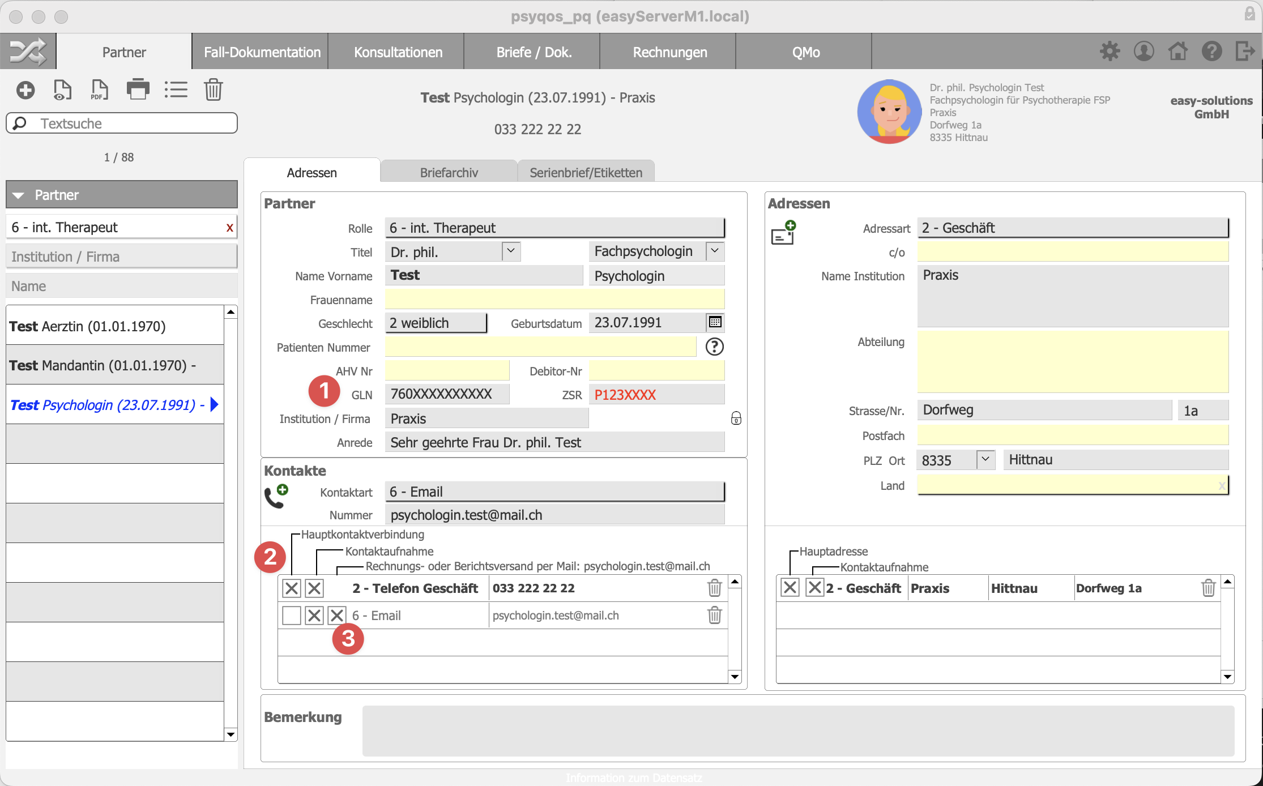Click the printer icon
The width and height of the screenshot is (1263, 786).
point(138,89)
